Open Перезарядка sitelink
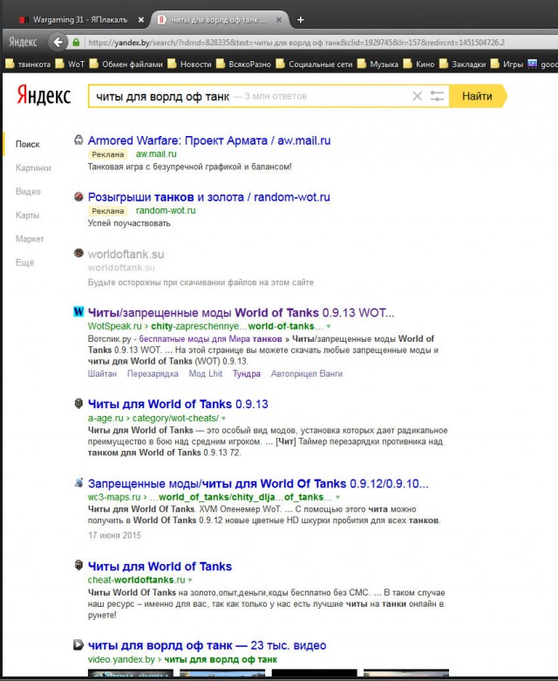This screenshot has width=558, height=681. (x=153, y=373)
